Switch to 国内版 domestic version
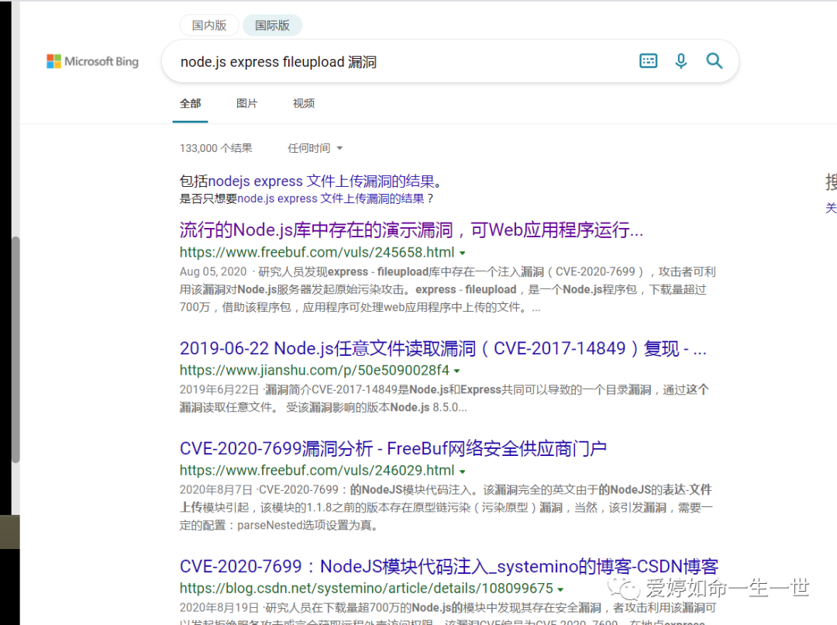837x625 pixels. [x=209, y=26]
